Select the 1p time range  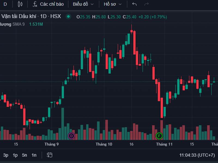click(15, 155)
